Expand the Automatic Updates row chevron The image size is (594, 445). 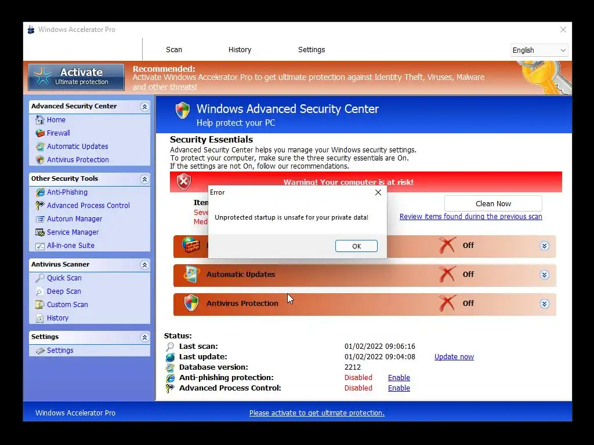[x=544, y=275]
